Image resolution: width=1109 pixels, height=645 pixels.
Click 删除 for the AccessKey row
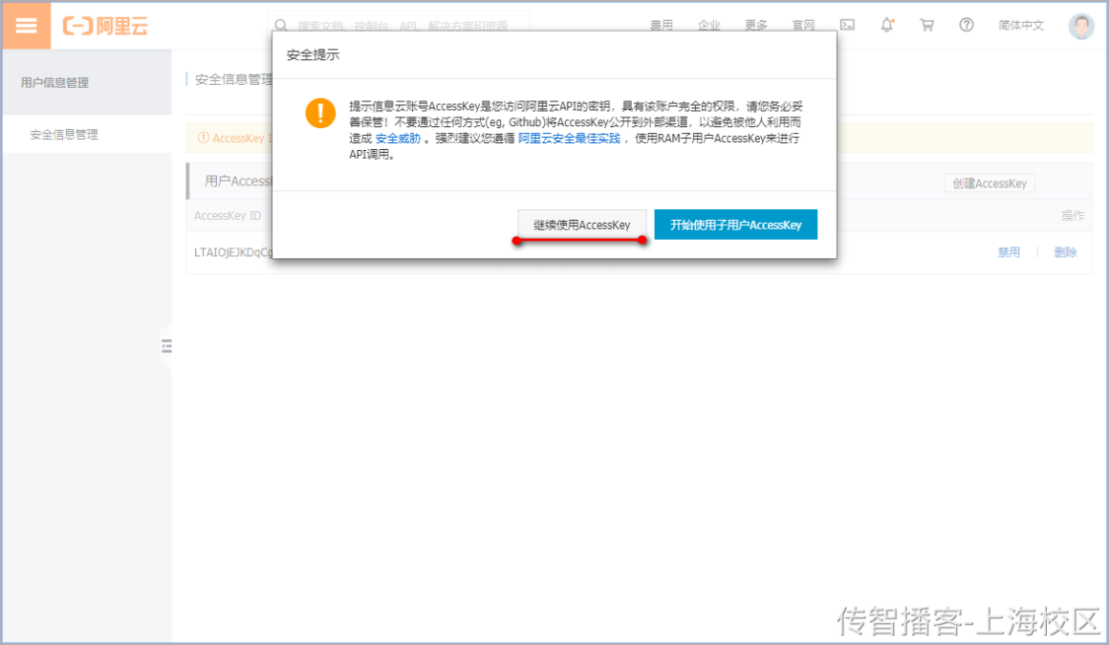point(1066,252)
